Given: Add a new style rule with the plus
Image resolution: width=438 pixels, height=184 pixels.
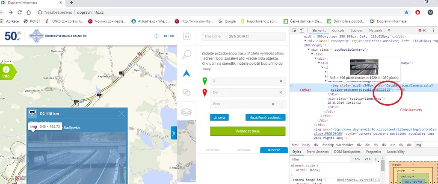Looking at the screenshot, I should [376, 159].
